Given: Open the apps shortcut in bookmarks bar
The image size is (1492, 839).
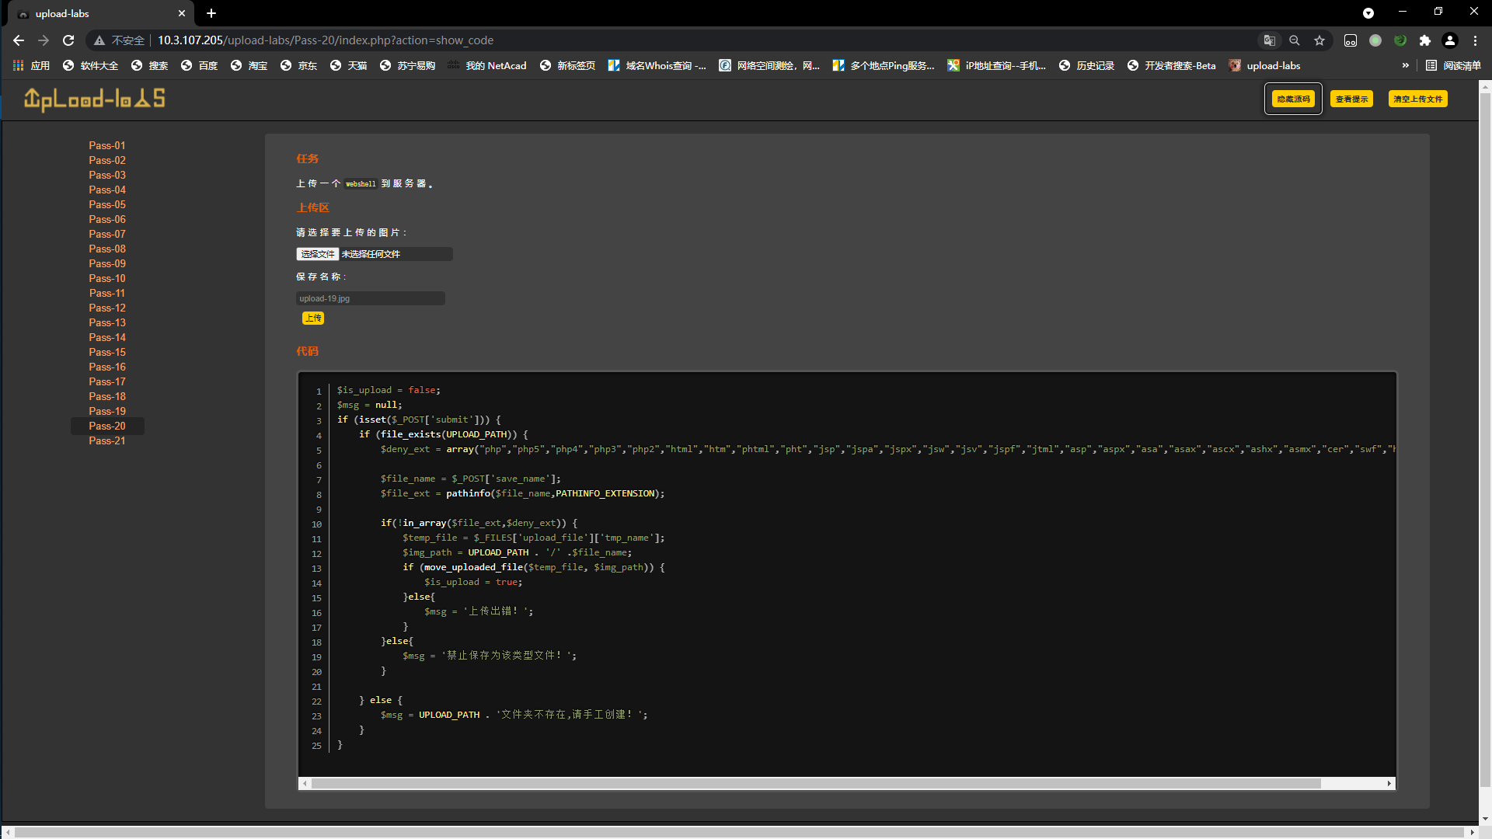Looking at the screenshot, I should pyautogui.click(x=32, y=66).
